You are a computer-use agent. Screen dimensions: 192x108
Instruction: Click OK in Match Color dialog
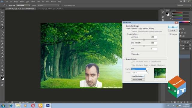pyautogui.click(x=173, y=27)
